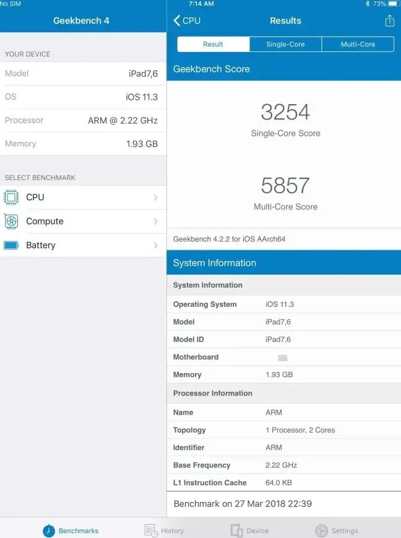
Task: Tap Geekbench 4.2.2 for iOS AArch64 text
Action: 229,239
